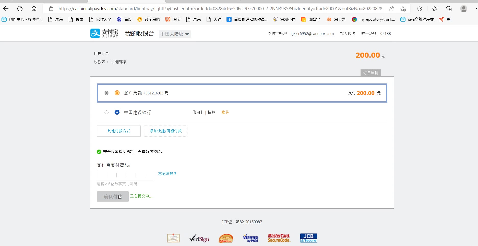Image resolution: width=478 pixels, height=246 pixels.
Task: Click the 其他付款方式 button
Action: [119, 131]
